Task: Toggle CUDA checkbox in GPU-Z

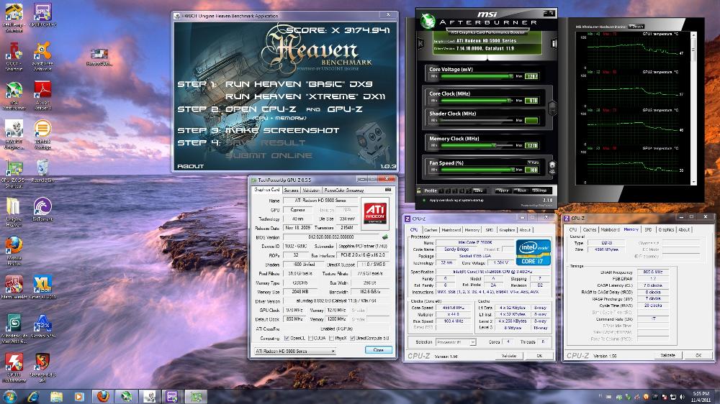Action: pyautogui.click(x=310, y=339)
